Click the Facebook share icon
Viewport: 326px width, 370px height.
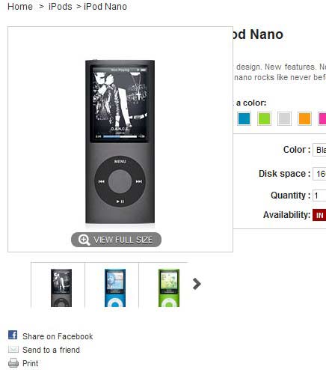point(13,335)
